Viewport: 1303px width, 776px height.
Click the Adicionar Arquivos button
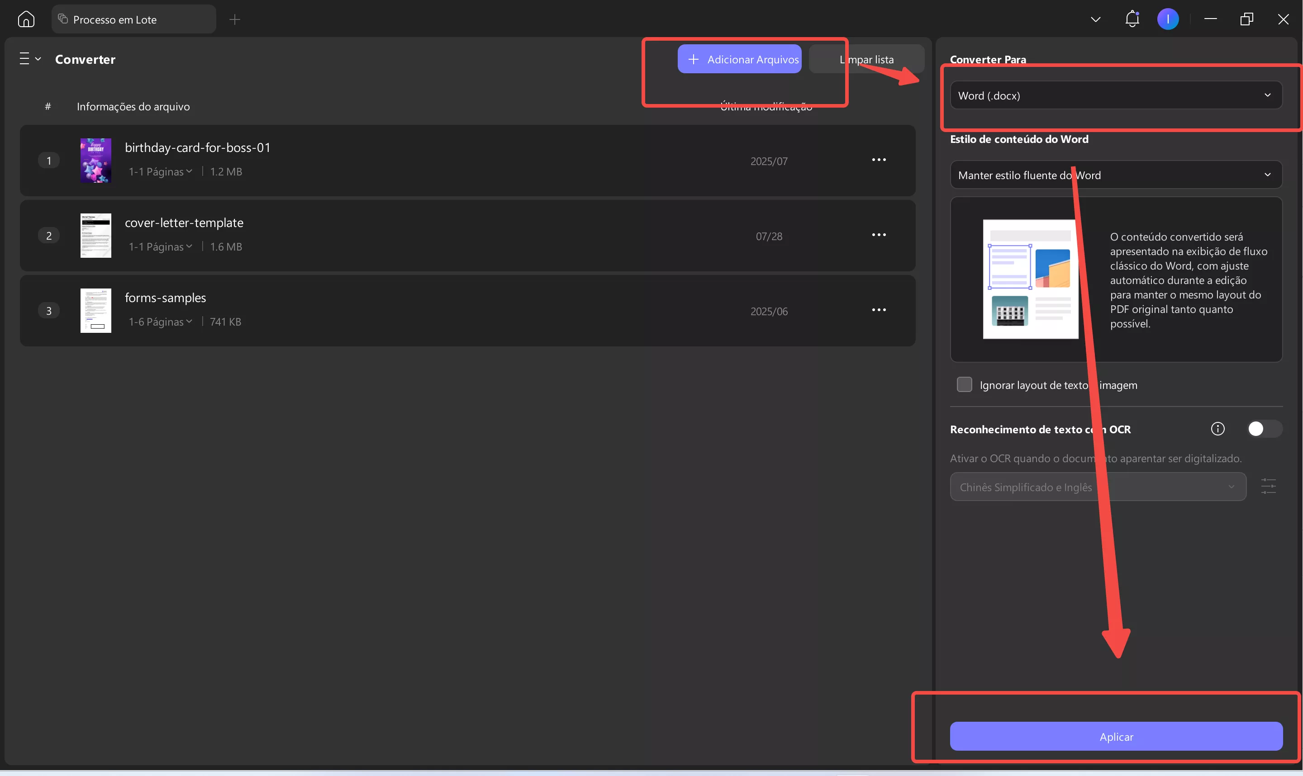(740, 59)
